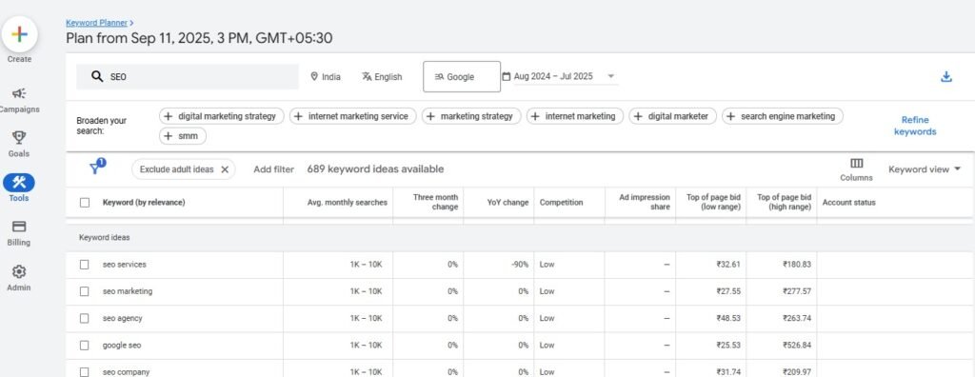Click the seo marketing keyword text
Image resolution: width=975 pixels, height=377 pixels.
click(x=128, y=291)
